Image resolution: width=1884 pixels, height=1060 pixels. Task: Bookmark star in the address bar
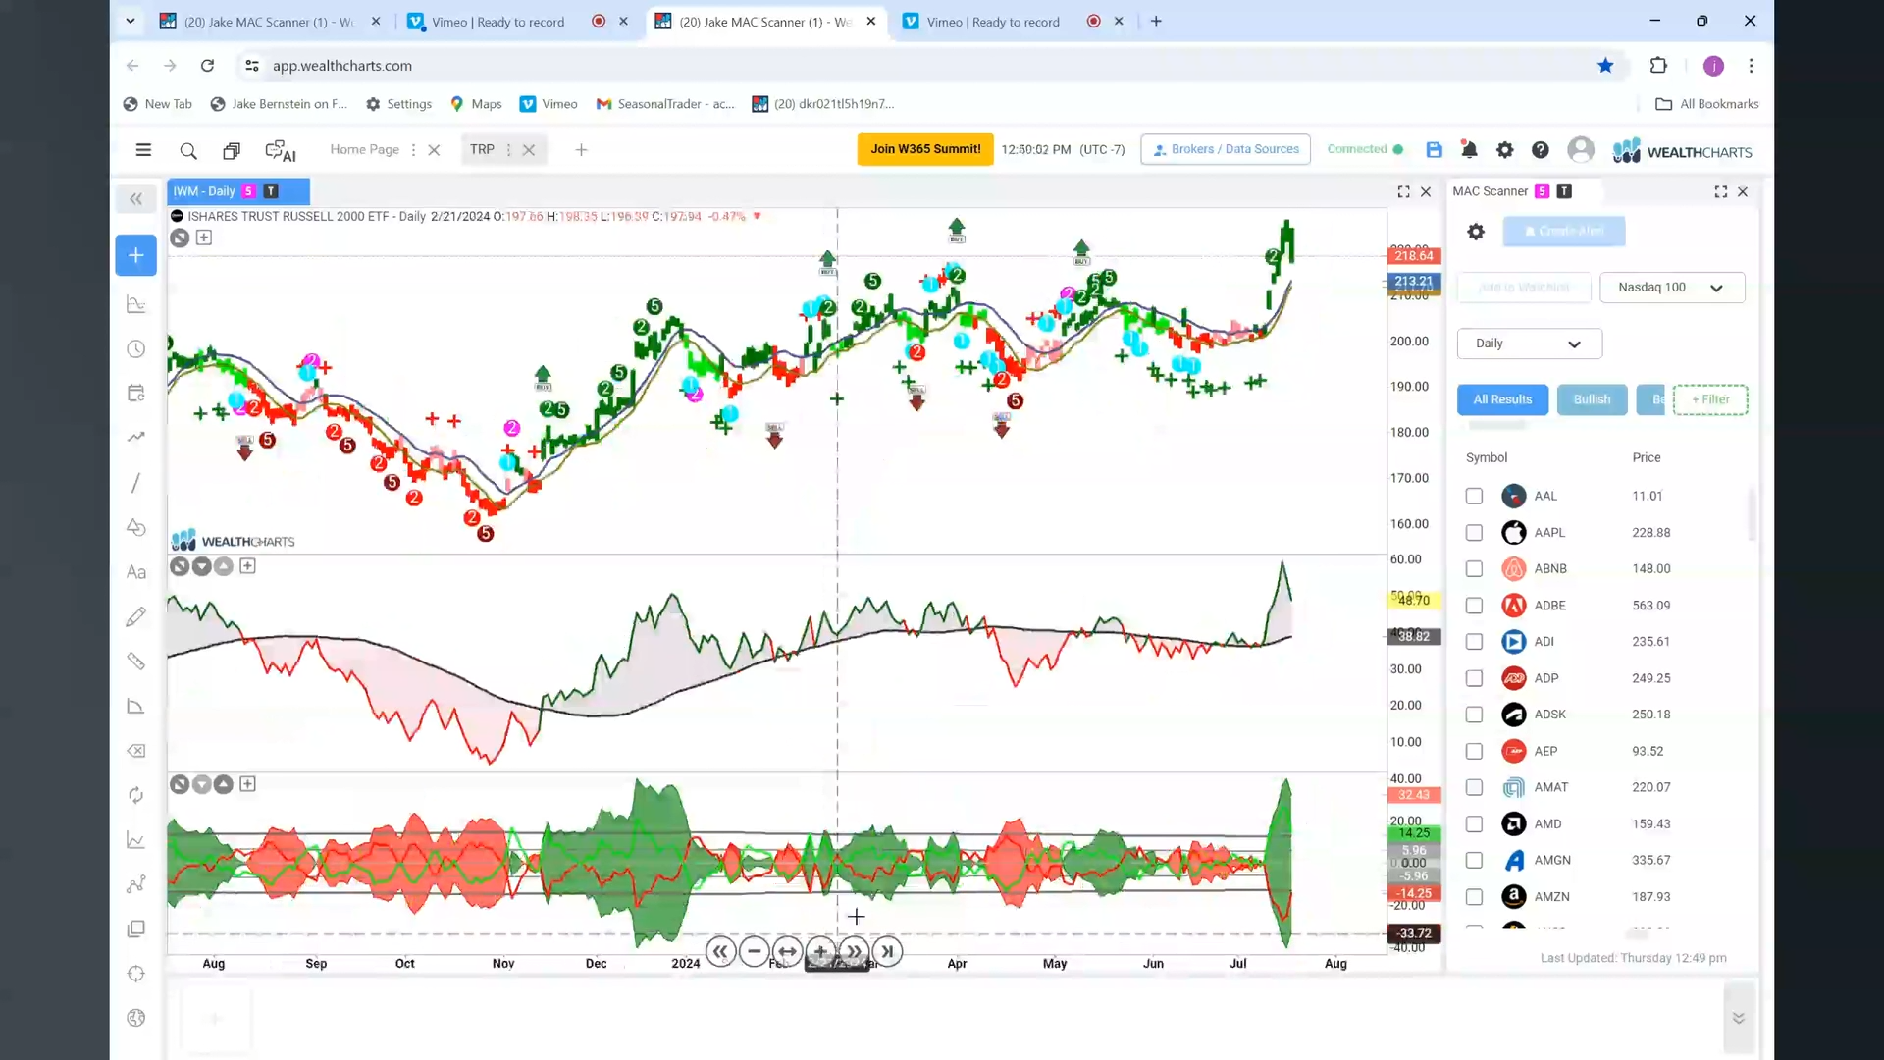coord(1605,66)
